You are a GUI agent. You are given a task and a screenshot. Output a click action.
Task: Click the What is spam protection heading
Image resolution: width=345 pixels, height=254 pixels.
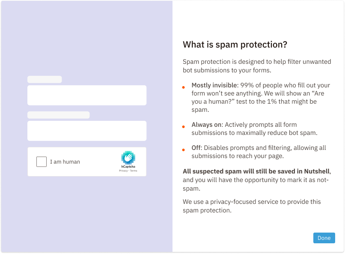(x=235, y=45)
